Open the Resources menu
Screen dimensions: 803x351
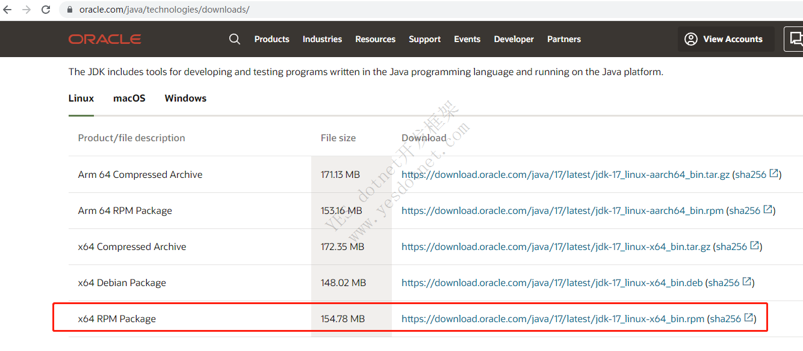pyautogui.click(x=375, y=39)
